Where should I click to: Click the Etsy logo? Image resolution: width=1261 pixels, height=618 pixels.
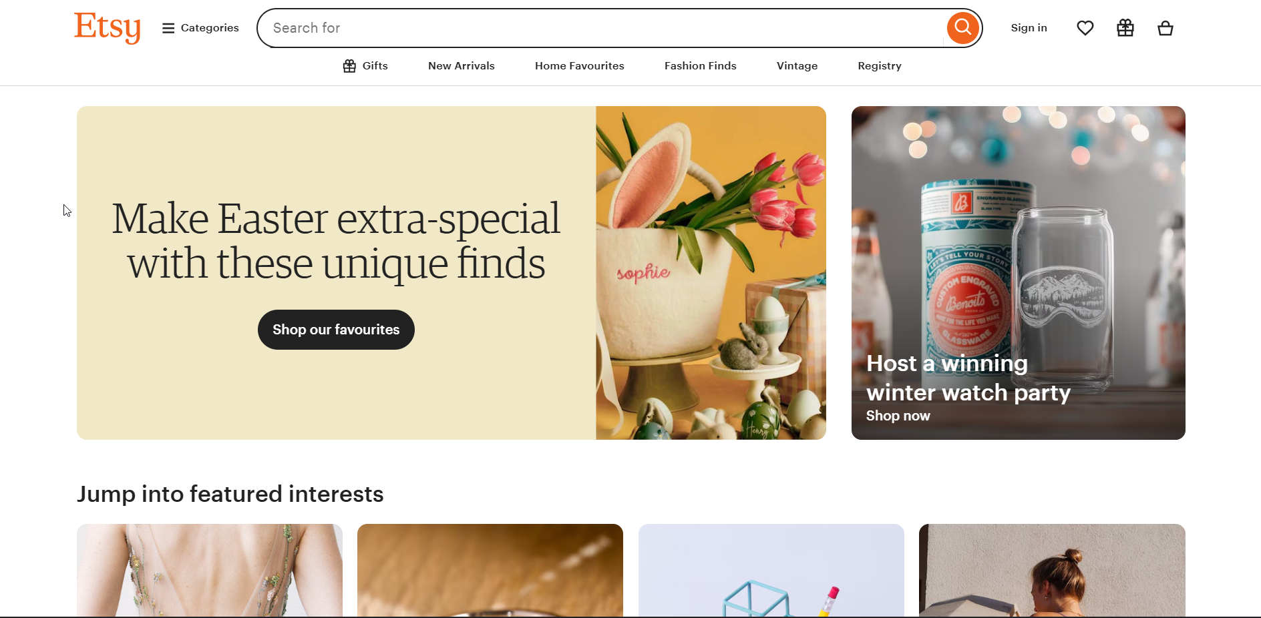pos(108,28)
